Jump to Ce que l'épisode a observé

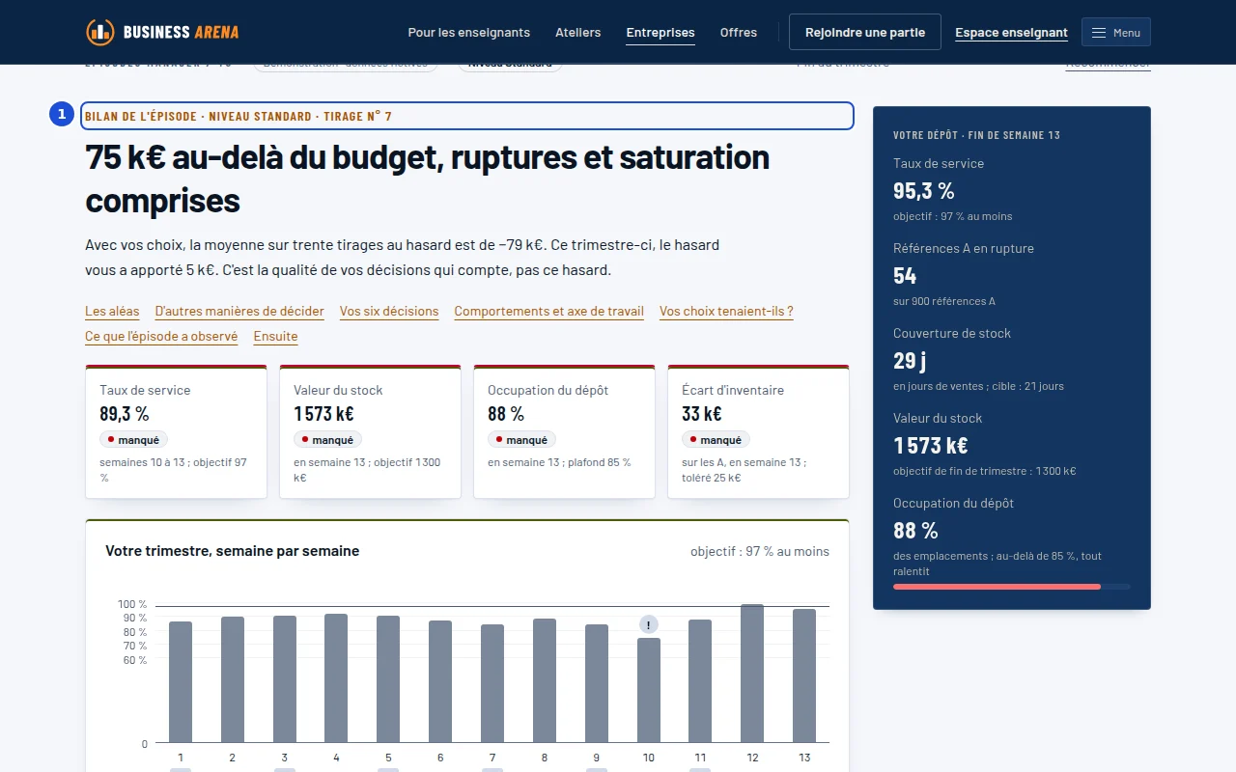(x=161, y=337)
